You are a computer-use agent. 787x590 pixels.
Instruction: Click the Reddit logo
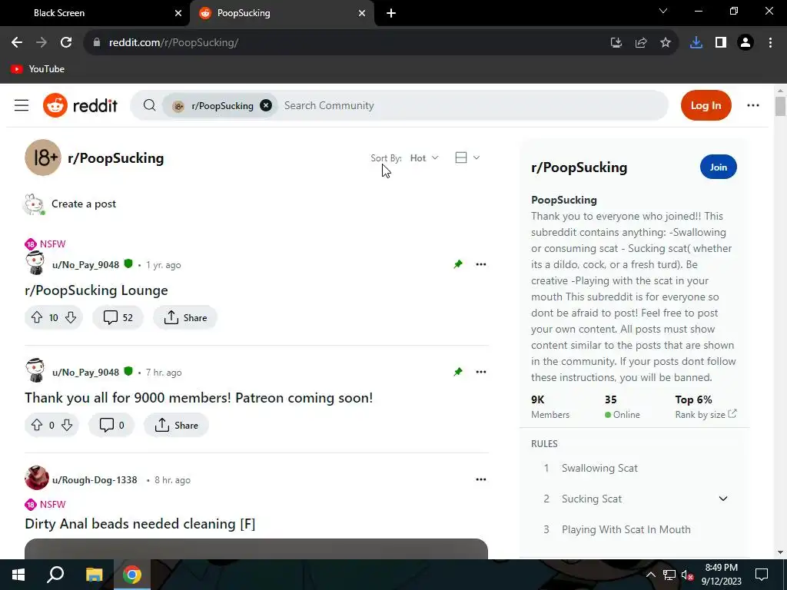(x=80, y=105)
